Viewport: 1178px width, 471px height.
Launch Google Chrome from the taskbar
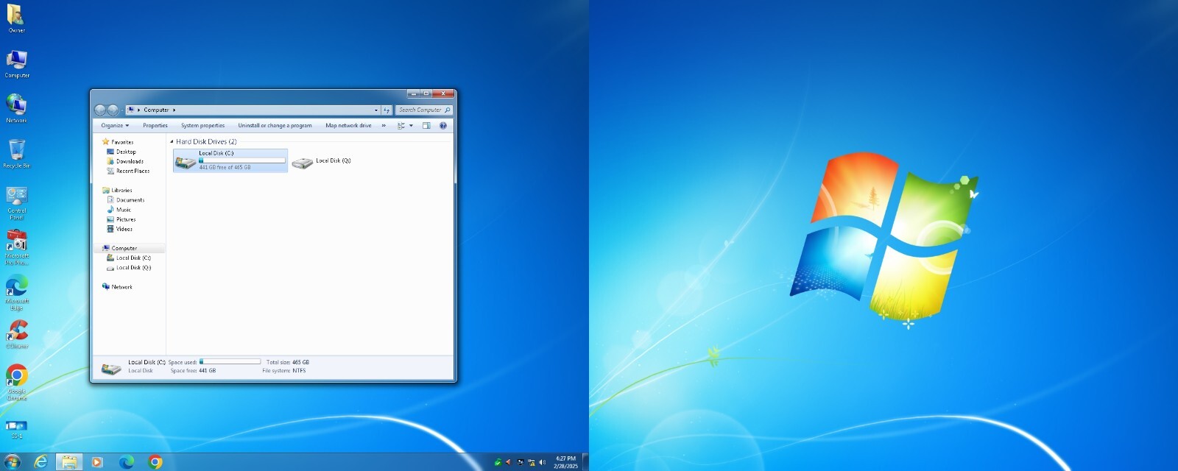155,462
